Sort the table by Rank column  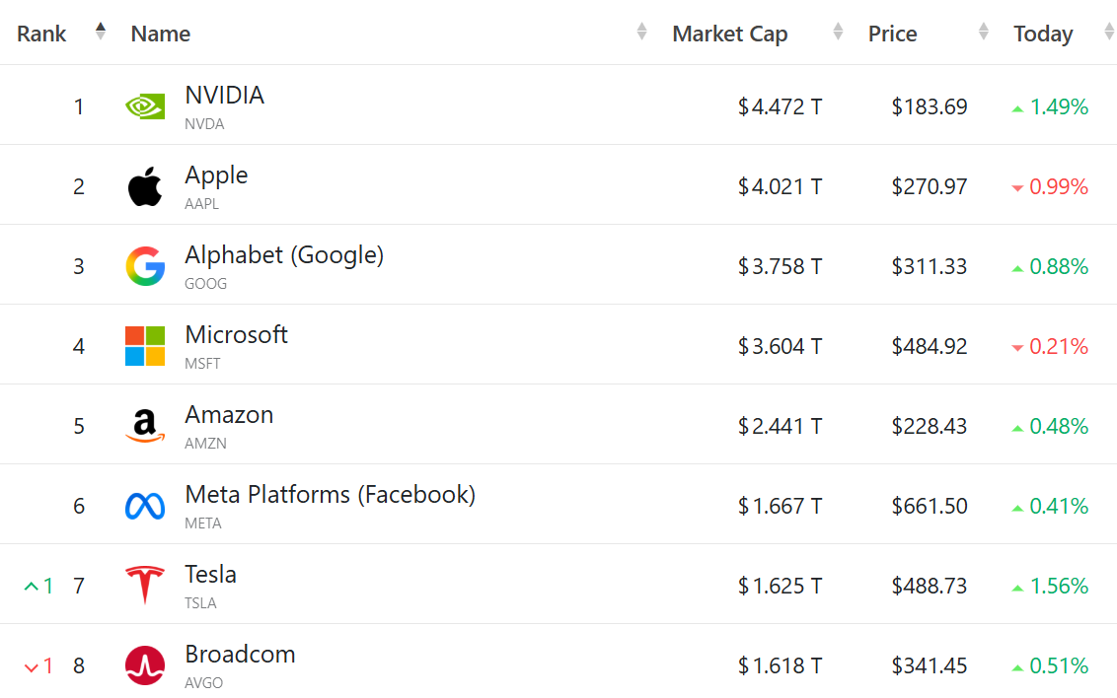pyautogui.click(x=41, y=34)
